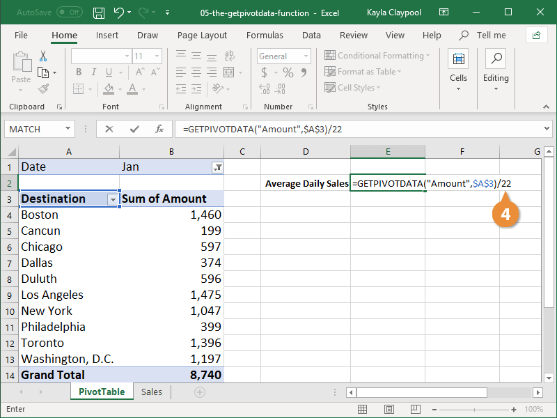Open the Page Layout tab
The width and height of the screenshot is (557, 418).
coord(202,36)
